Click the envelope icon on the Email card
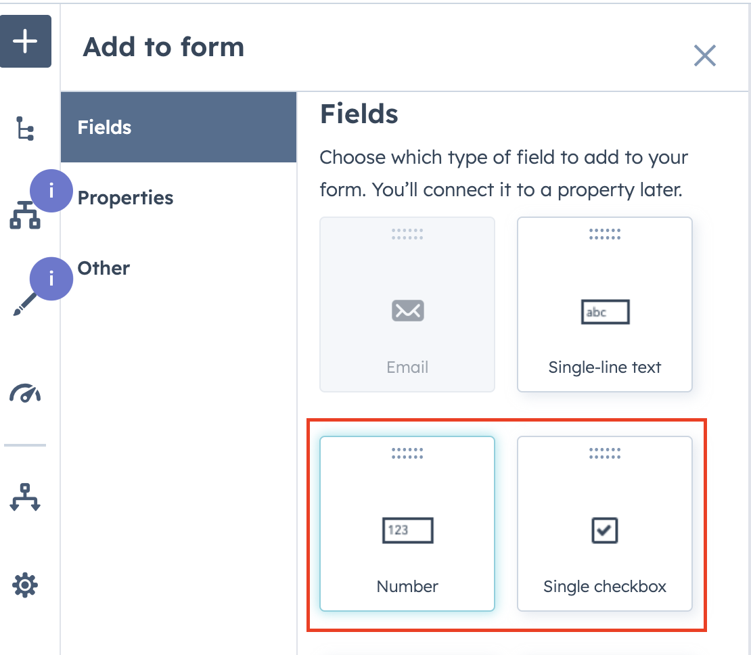Screen dimensions: 751x655 coord(407,311)
